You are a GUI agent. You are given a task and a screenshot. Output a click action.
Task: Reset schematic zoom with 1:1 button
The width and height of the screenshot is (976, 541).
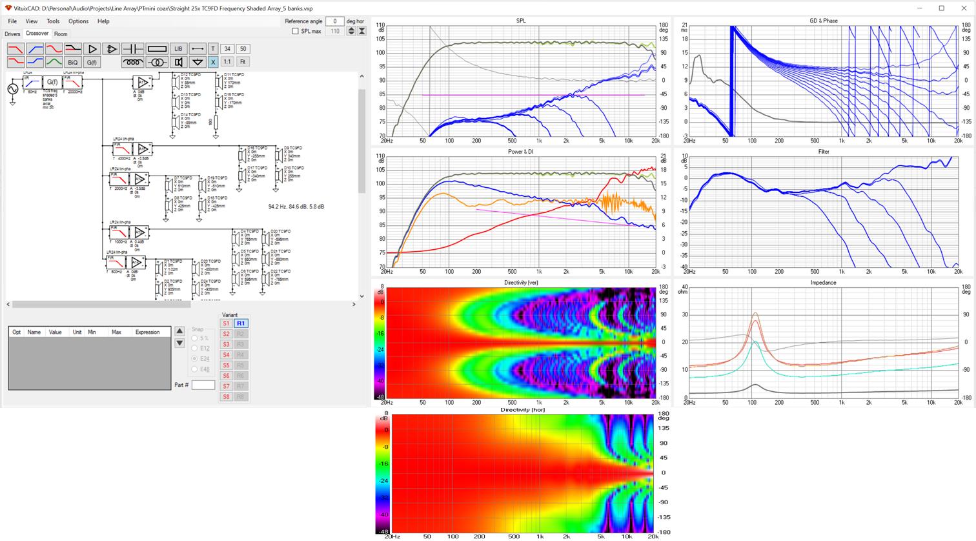[x=227, y=62]
